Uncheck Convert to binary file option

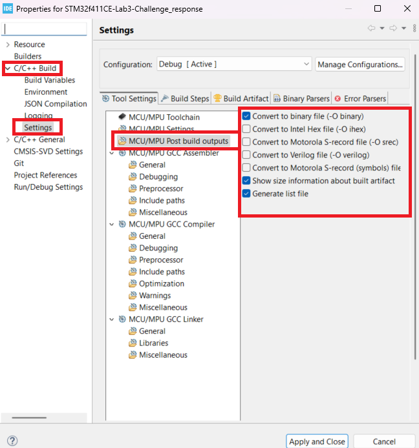tap(246, 117)
